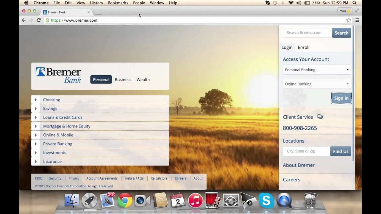Open the About Bremer link

point(299,165)
